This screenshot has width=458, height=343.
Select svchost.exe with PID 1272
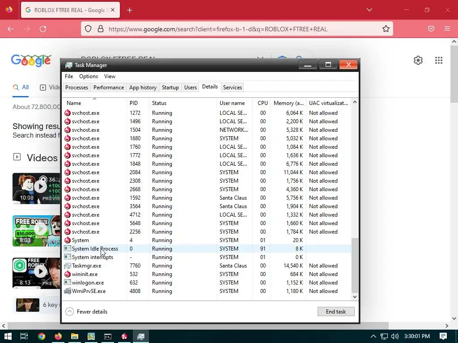coord(207,113)
